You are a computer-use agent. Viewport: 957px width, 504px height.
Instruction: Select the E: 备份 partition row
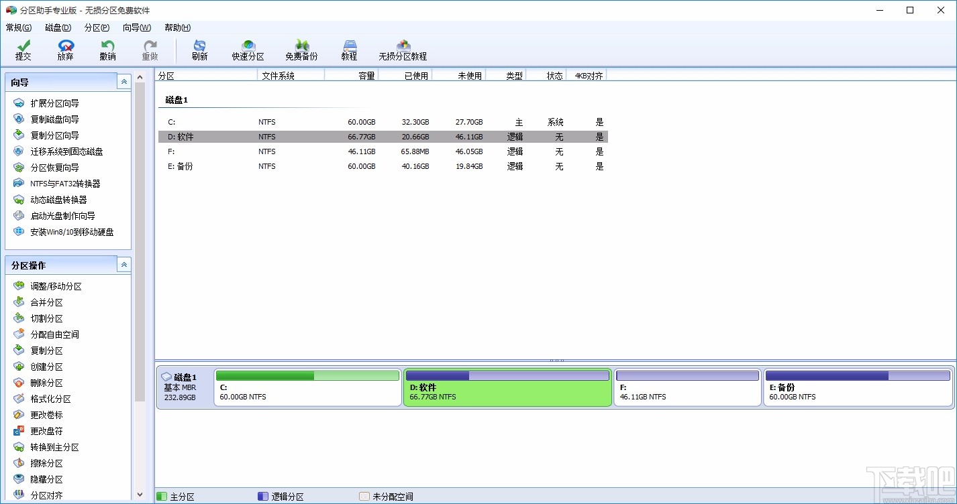click(383, 166)
